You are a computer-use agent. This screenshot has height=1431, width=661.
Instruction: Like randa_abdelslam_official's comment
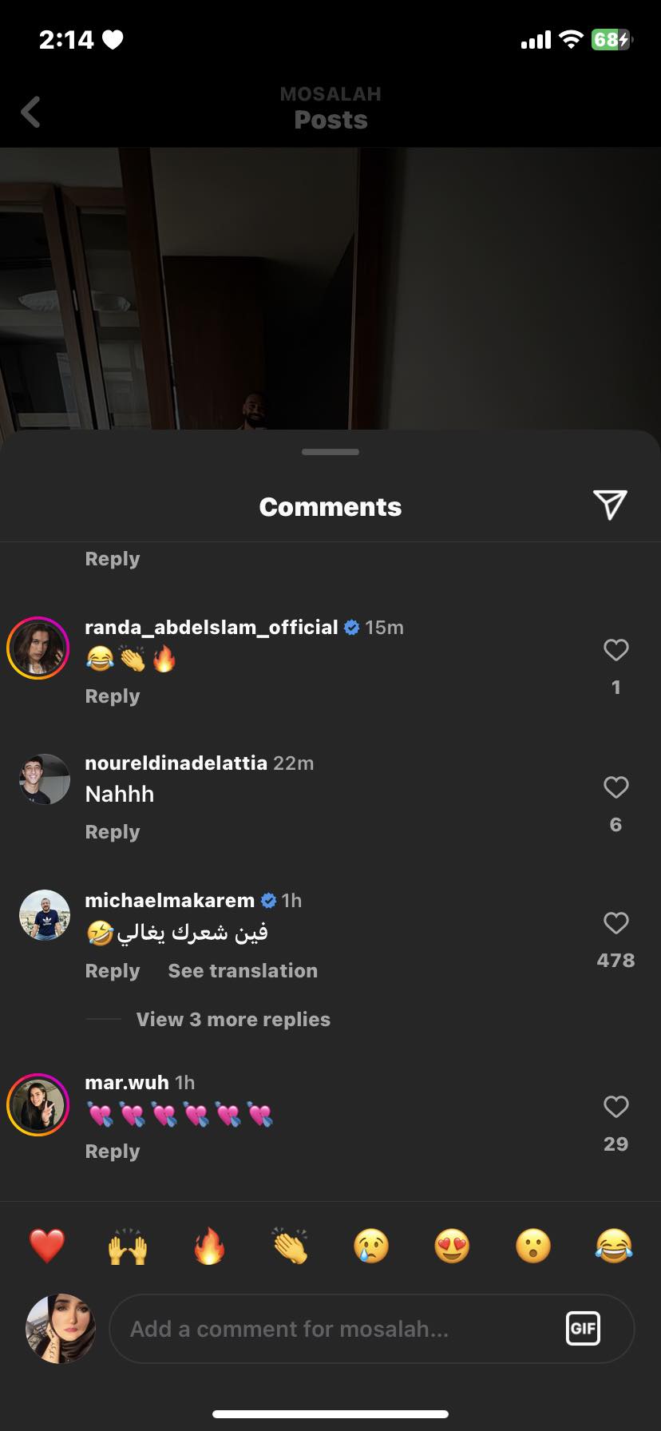[x=615, y=650]
